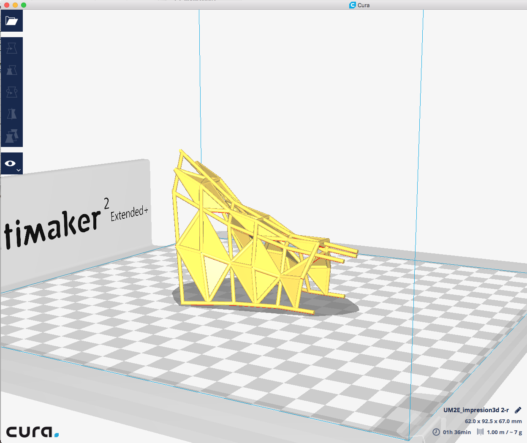Open the Per Model Settings tool
The height and width of the screenshot is (443, 527).
11,136
